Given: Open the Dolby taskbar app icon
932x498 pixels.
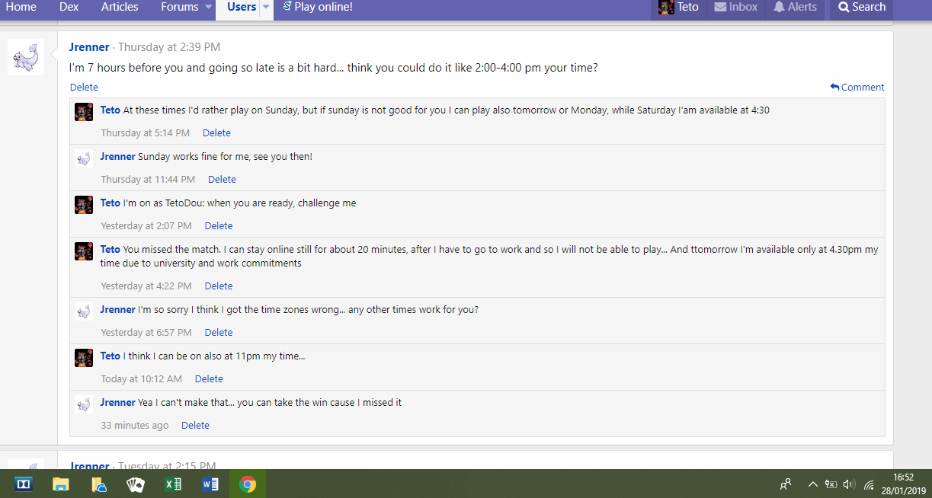Looking at the screenshot, I should point(24,484).
